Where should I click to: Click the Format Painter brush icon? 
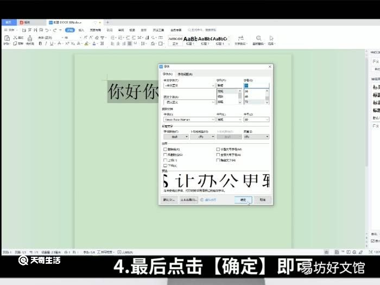click(30, 38)
